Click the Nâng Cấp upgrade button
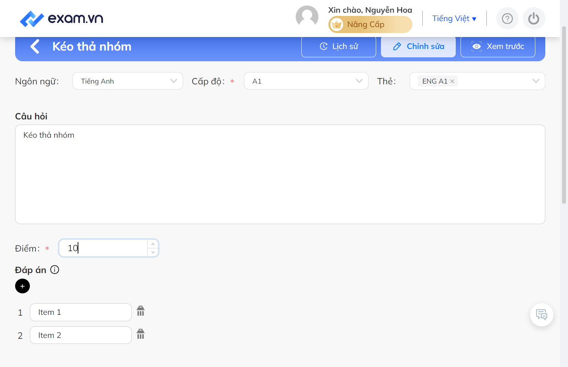The height and width of the screenshot is (367, 568). tap(370, 25)
